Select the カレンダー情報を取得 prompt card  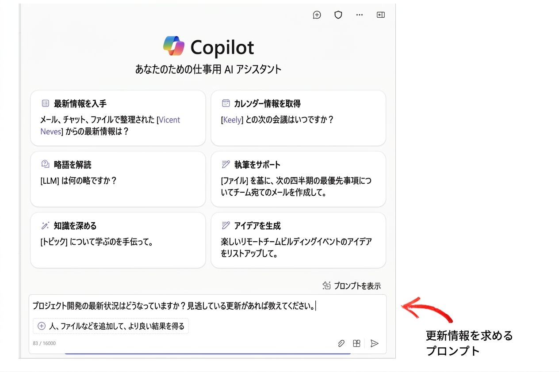click(299, 118)
